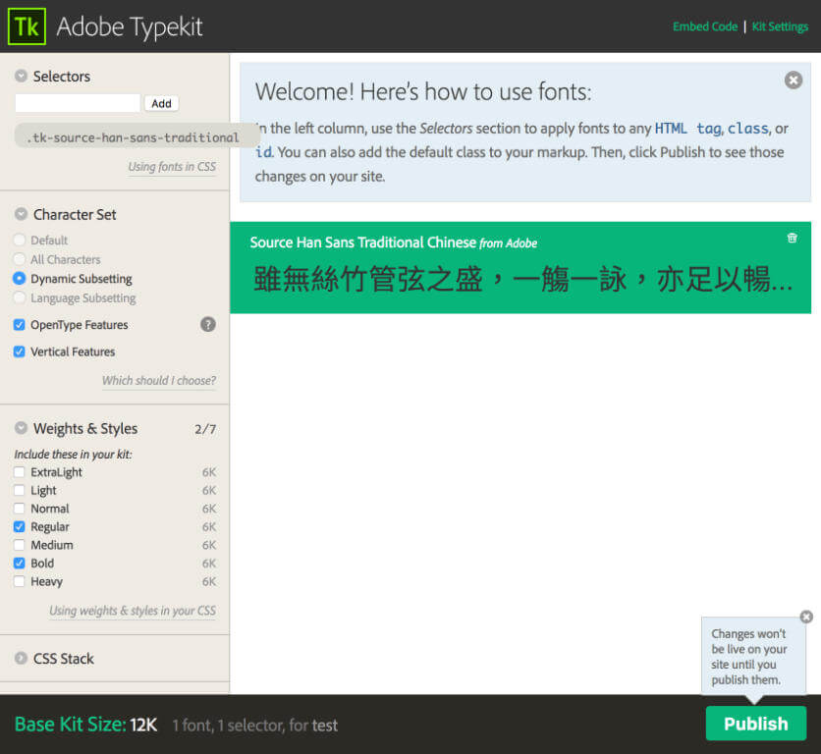Expand the CSS Stack section
Image resolution: width=821 pixels, height=754 pixels.
click(x=21, y=658)
